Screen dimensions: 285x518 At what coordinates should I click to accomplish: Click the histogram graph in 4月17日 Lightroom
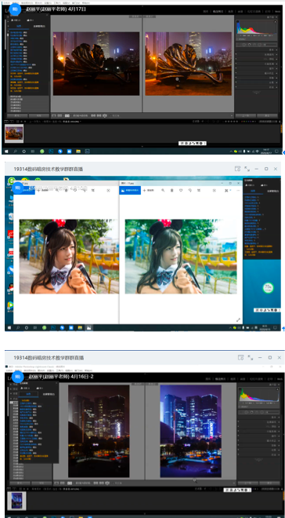(258, 27)
